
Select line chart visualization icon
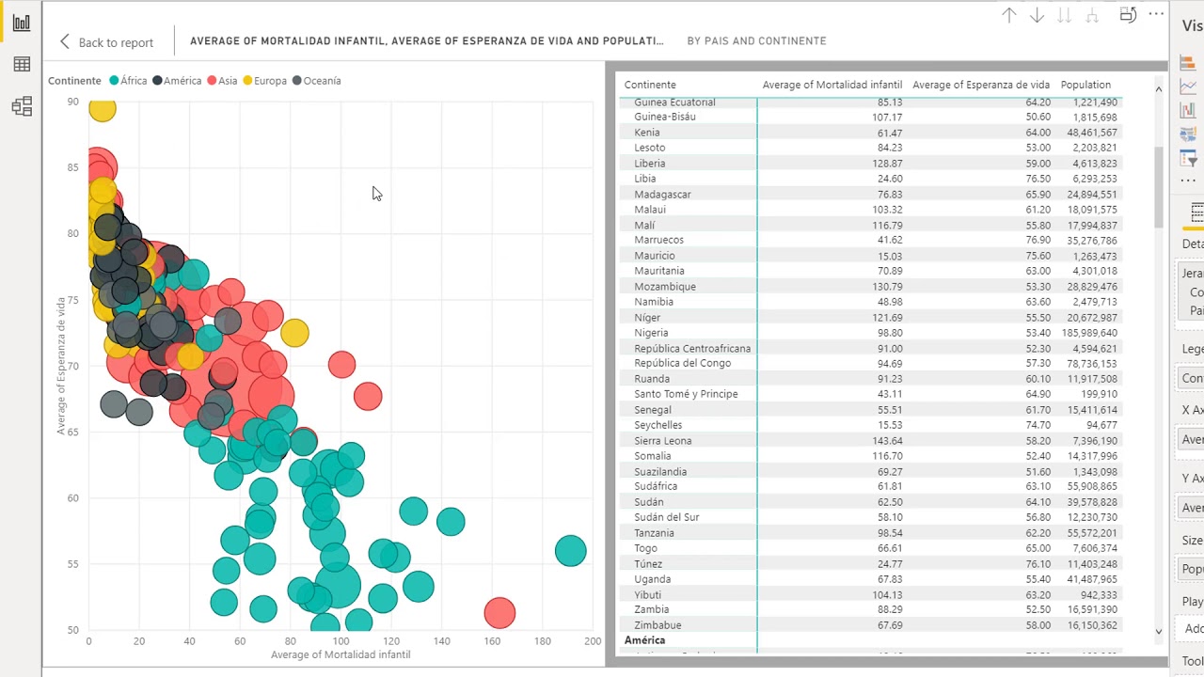pyautogui.click(x=1187, y=87)
